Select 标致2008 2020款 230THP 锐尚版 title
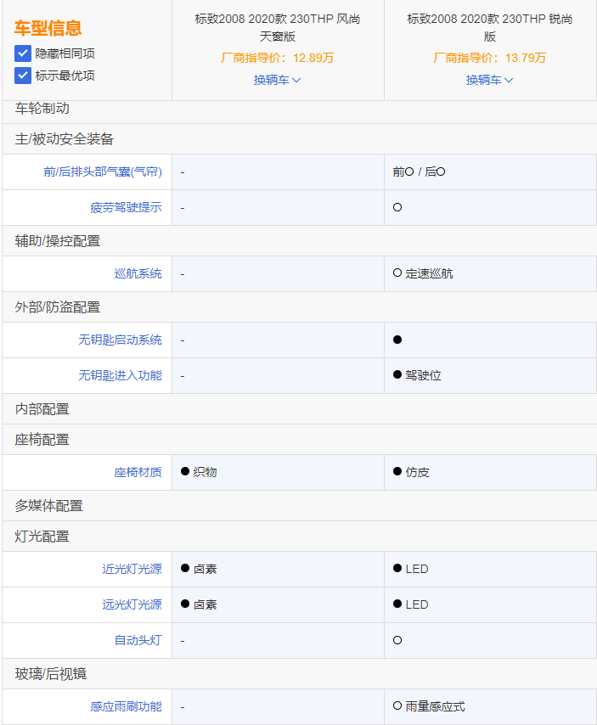597x725 pixels. coord(490,27)
